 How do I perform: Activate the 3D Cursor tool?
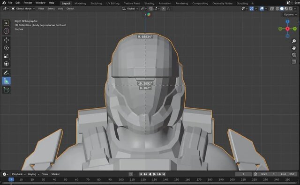(6, 31)
